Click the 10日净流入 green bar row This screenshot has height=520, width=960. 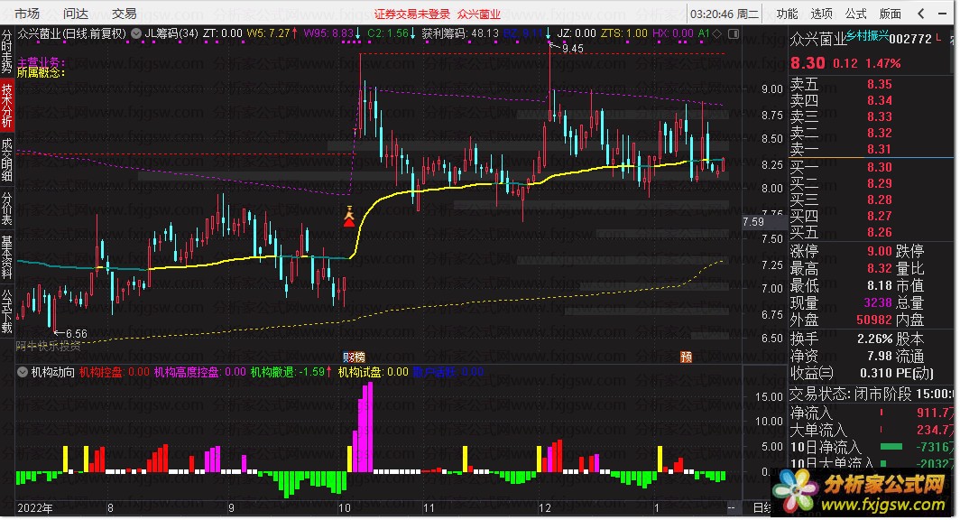(872, 447)
